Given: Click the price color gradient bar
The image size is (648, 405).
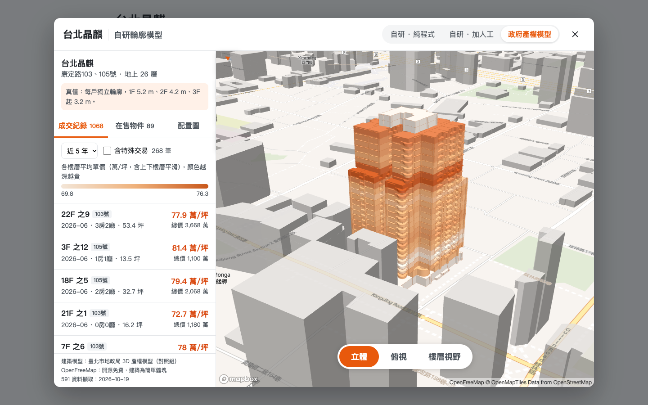Looking at the screenshot, I should (135, 186).
